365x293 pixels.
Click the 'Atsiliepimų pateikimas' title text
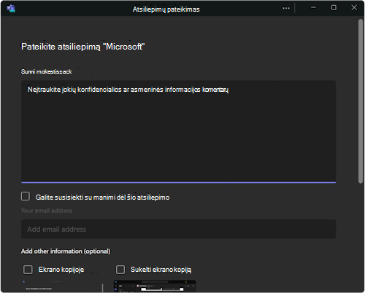tap(166, 9)
